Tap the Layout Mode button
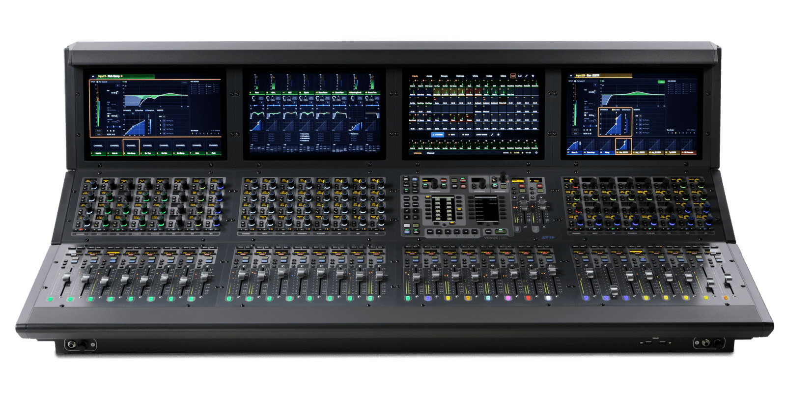 pyautogui.click(x=481, y=135)
